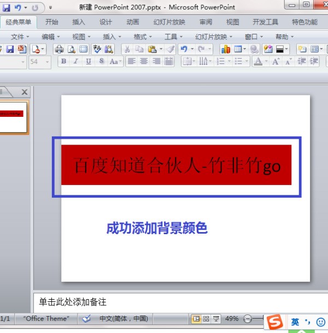Open the font color dropdown arrow

tap(266, 62)
